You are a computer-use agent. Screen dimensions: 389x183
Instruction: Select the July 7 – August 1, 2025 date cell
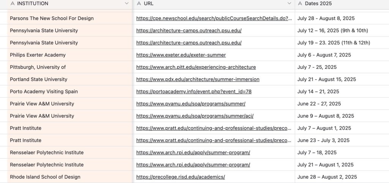point(342,128)
